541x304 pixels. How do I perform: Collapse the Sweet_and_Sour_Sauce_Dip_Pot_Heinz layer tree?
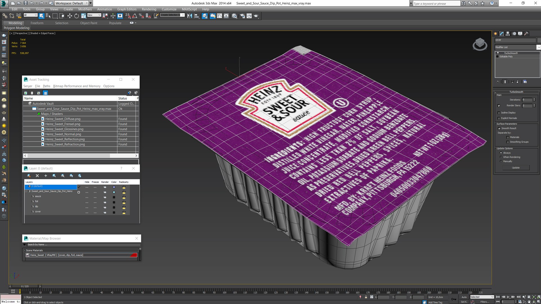(26, 191)
